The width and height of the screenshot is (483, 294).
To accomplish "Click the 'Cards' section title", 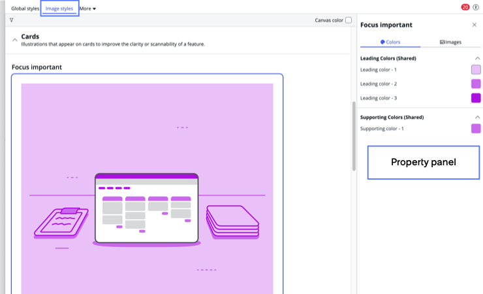I will pyautogui.click(x=30, y=37).
